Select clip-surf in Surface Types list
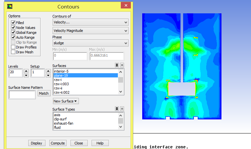The image size is (251, 149). 86,119
